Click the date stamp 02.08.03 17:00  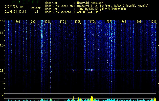[x=15, y=12]
